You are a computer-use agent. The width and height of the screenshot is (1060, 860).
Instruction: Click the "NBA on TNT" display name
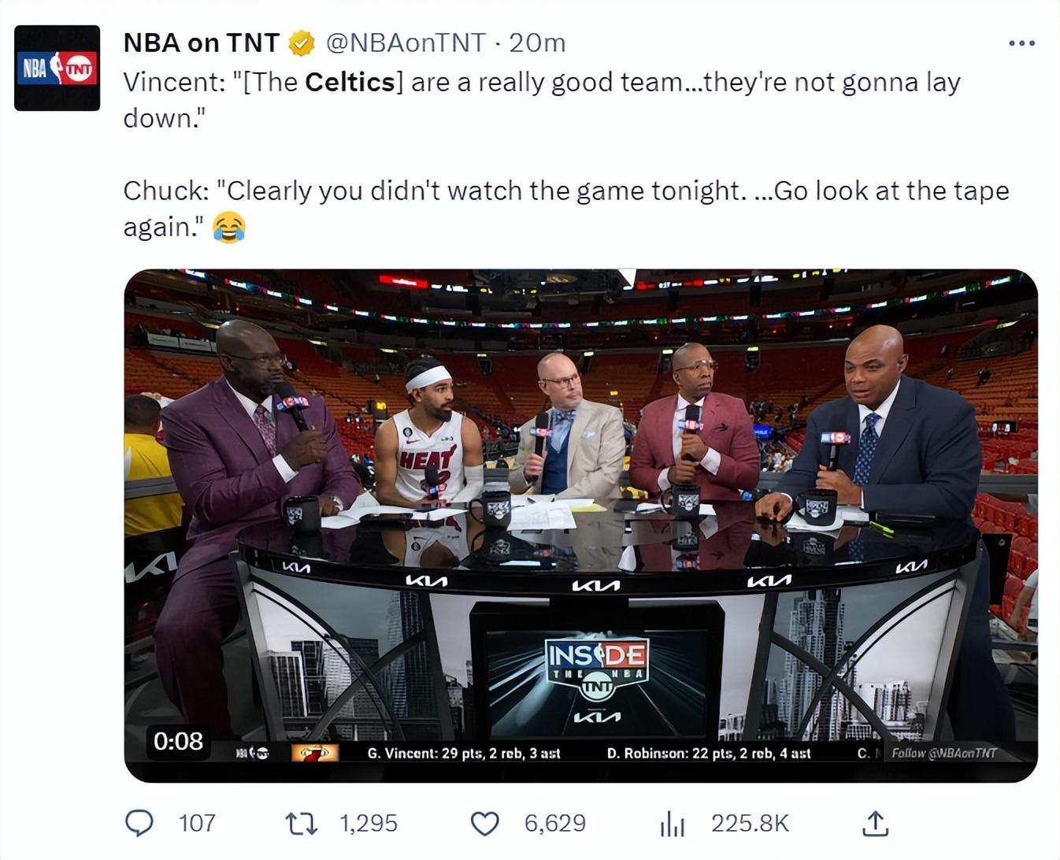(202, 43)
